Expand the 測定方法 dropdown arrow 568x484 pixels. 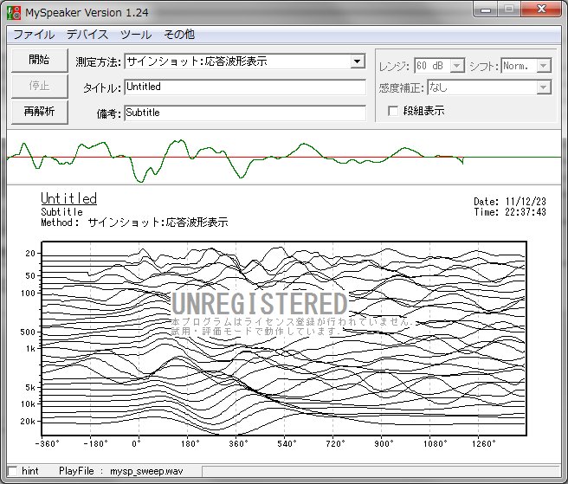[x=358, y=61]
